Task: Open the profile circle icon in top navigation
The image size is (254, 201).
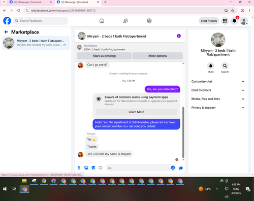Action: pos(149,21)
